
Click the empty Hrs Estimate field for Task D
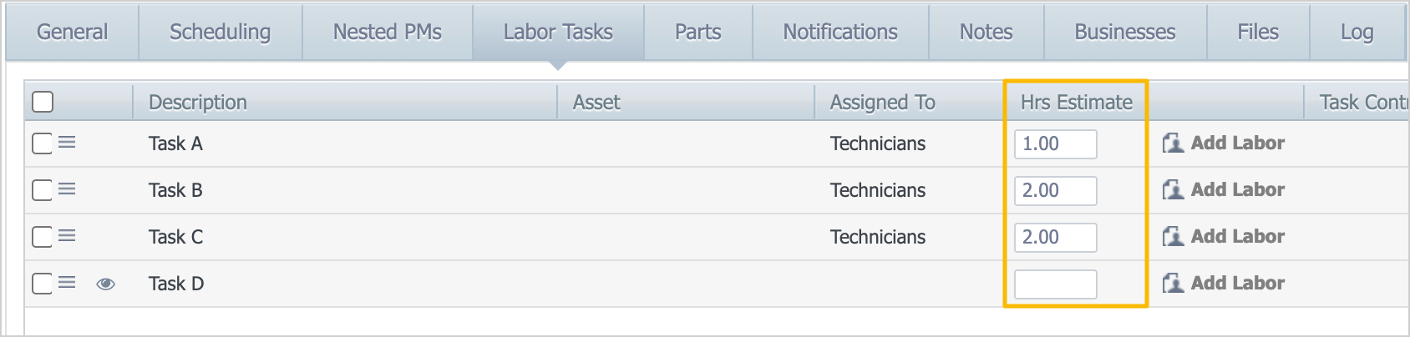(1055, 284)
